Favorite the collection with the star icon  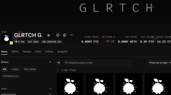pos(49,35)
